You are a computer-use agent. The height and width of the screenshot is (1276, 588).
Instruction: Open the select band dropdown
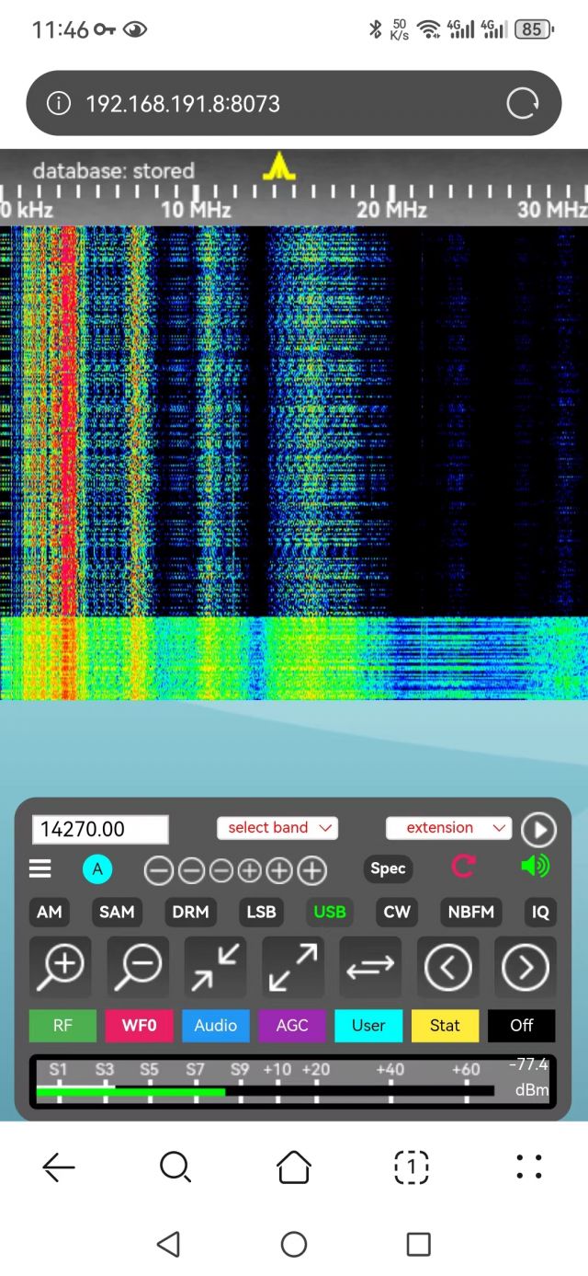(277, 828)
